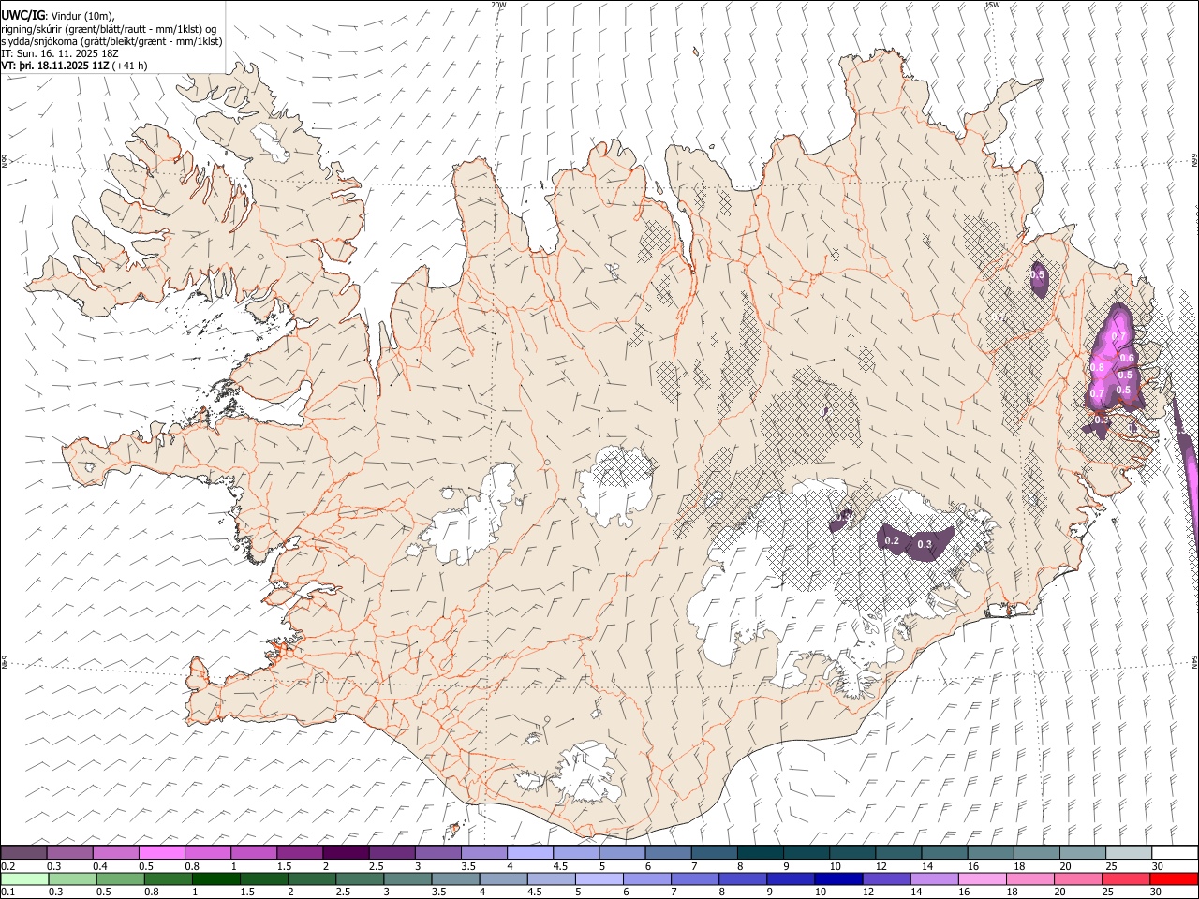Pick the white 30 swatch in the snow scale
Image resolution: width=1199 pixels, height=899 pixels.
[1176, 853]
